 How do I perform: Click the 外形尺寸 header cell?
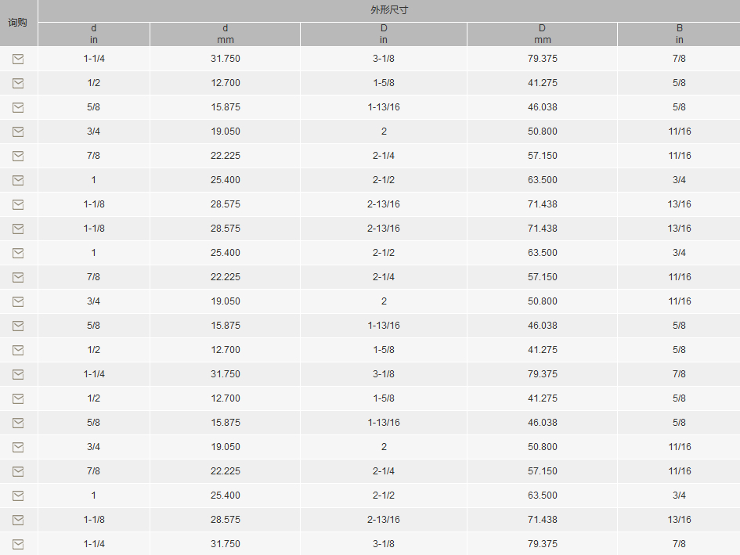(389, 10)
